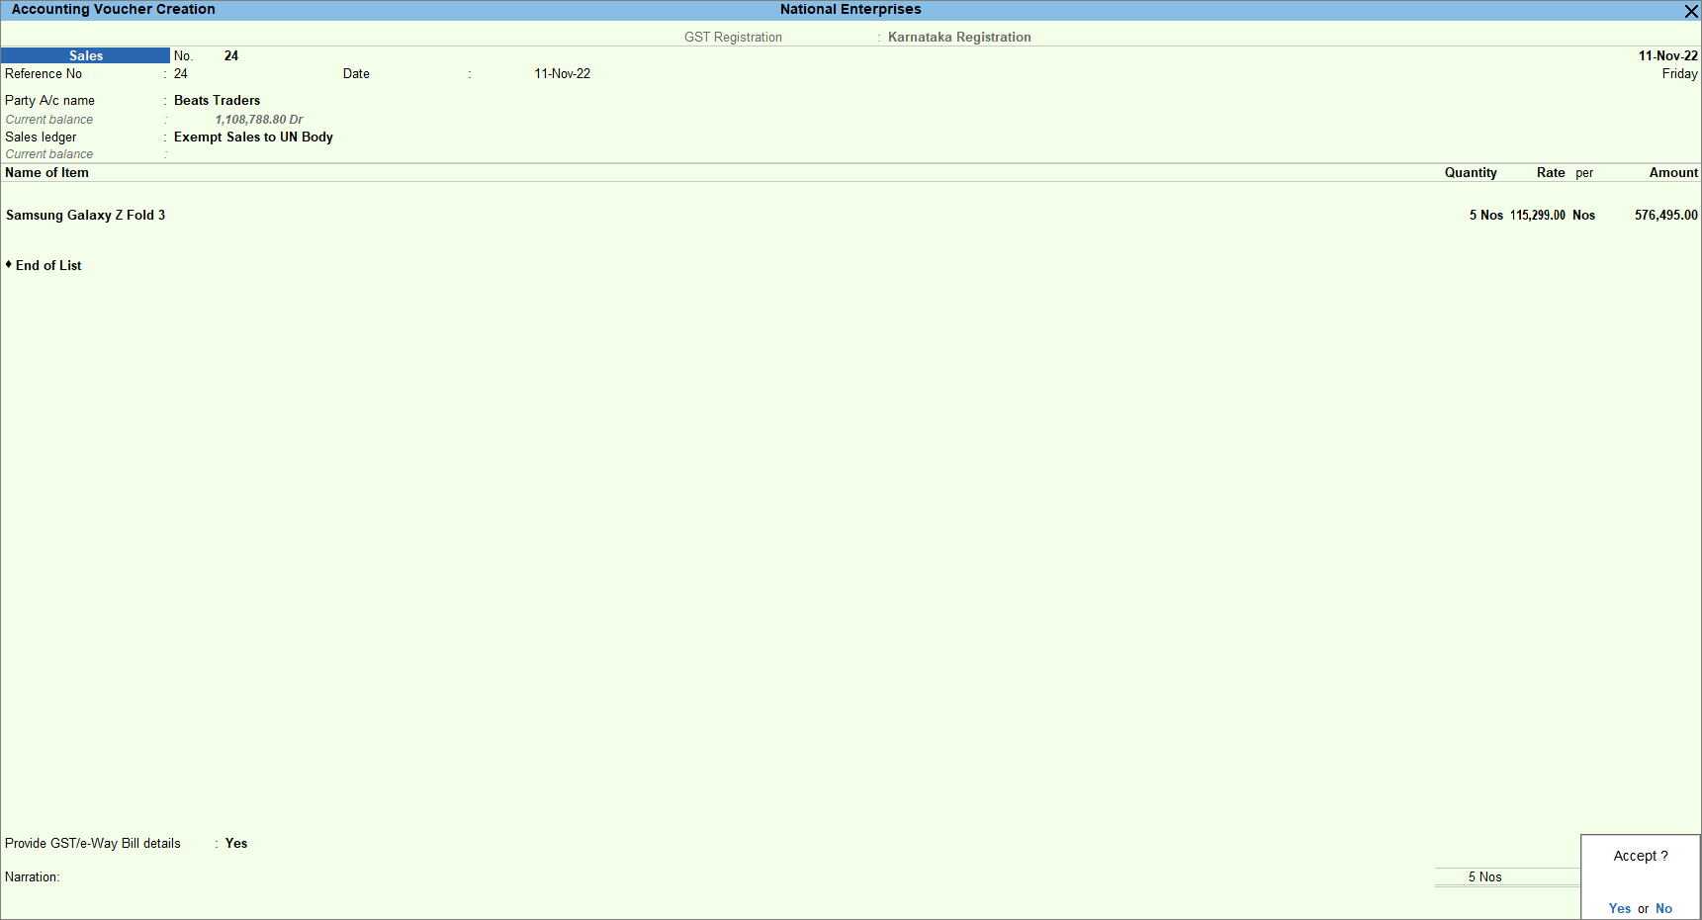Select the End of List entry
Screen dimensions: 1702x920
pyautogui.click(x=48, y=265)
